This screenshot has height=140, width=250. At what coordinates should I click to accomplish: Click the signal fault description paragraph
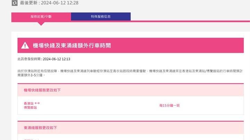[130, 73]
